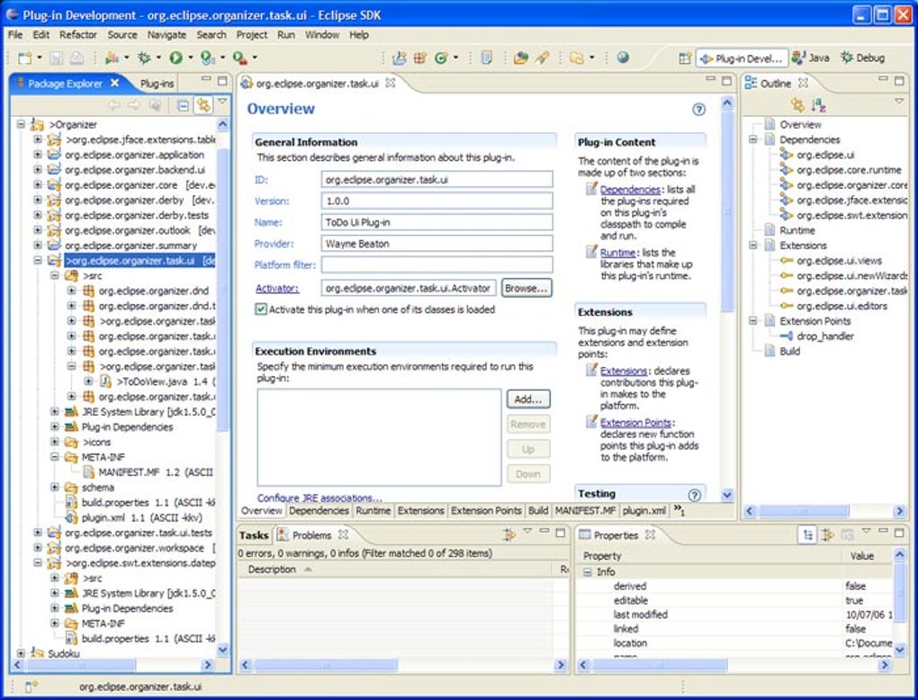
Task: Open the Dependencies link in Plug-in Content
Action: (630, 190)
